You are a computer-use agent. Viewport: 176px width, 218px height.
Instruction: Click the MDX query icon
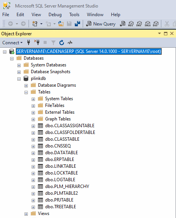point(131,24)
